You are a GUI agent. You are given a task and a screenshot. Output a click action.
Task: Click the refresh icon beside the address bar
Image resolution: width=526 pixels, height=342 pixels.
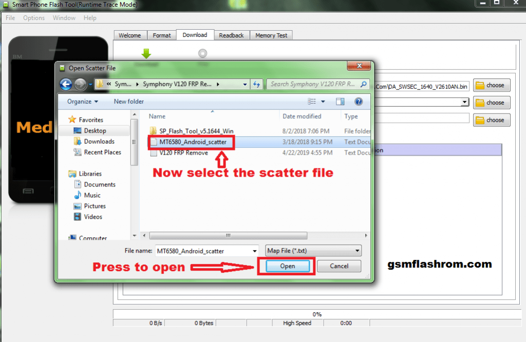click(x=257, y=84)
